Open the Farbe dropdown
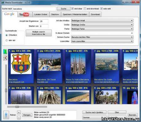Viewport: 141px width, 122px height. click(102, 29)
